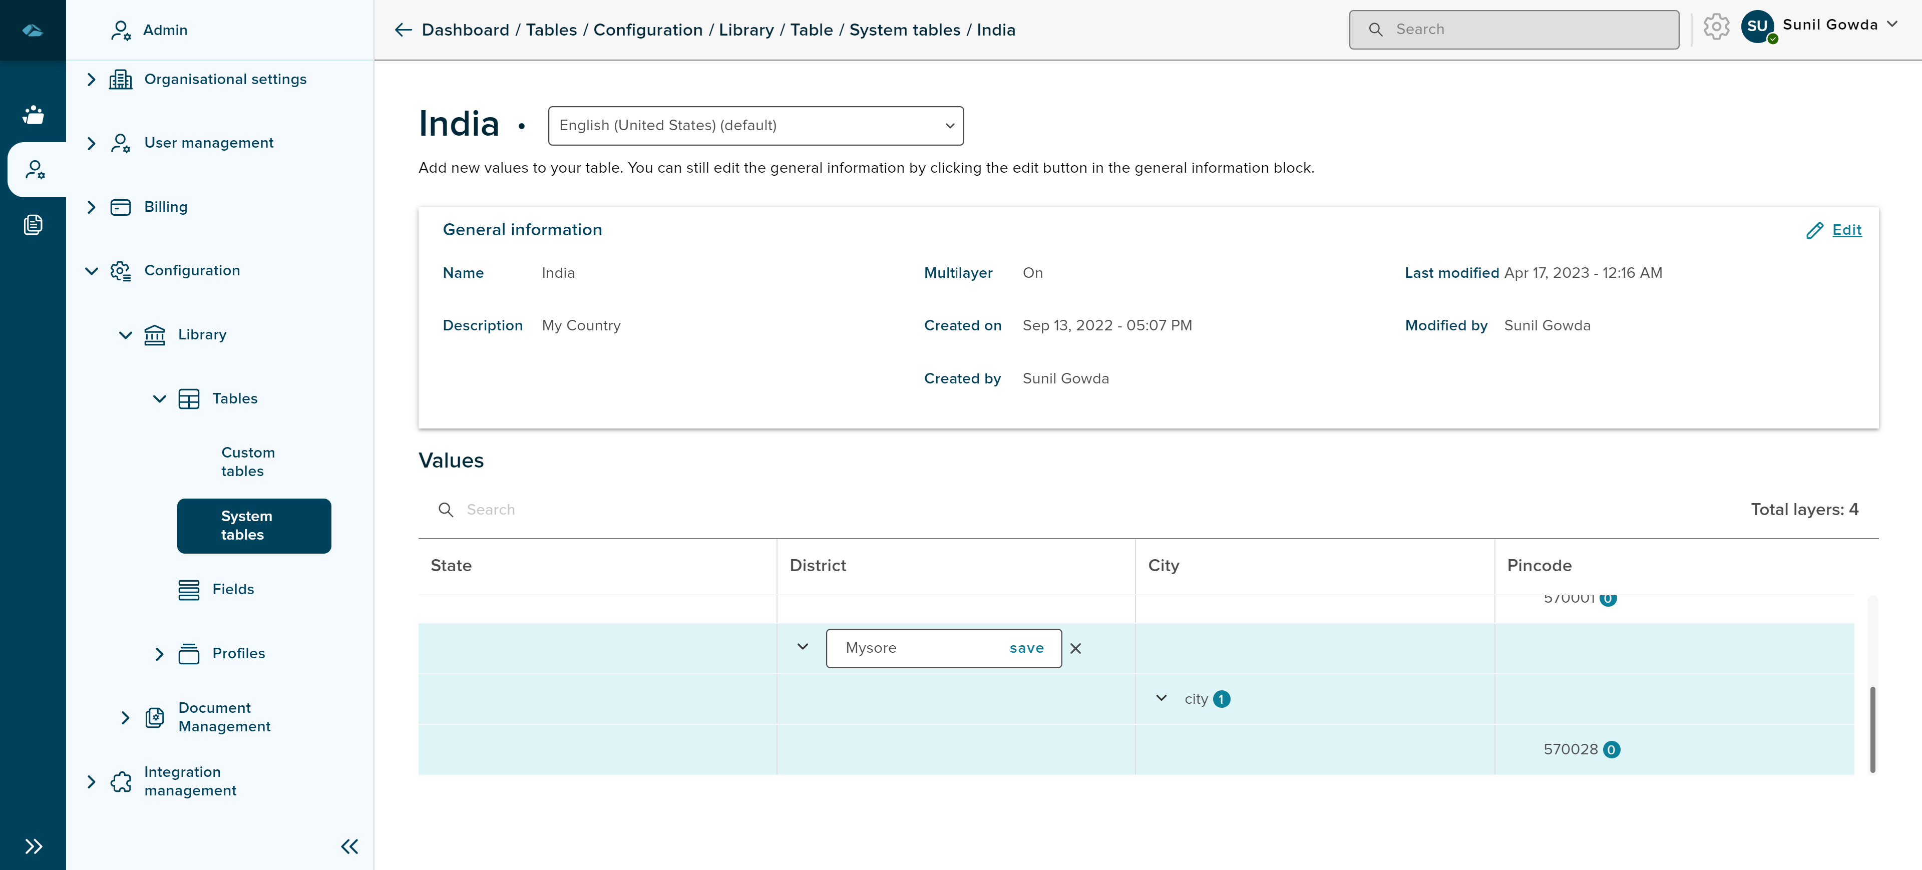Open the language dropdown English (United States)

(x=755, y=125)
